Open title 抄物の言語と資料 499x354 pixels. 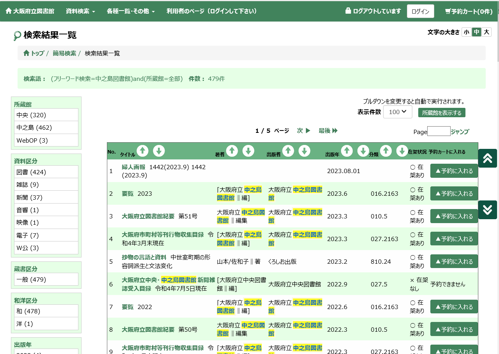144,257
